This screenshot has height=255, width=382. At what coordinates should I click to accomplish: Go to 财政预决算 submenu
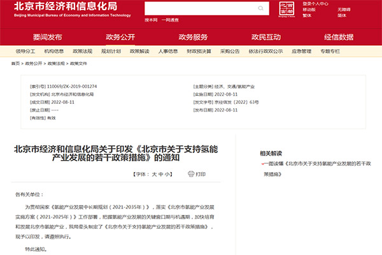click(199, 51)
